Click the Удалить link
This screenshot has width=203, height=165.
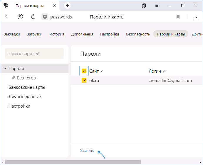point(87,151)
